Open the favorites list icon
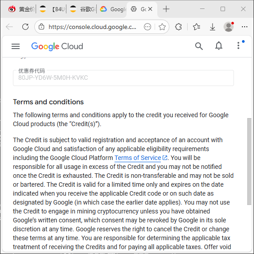 click(197, 27)
